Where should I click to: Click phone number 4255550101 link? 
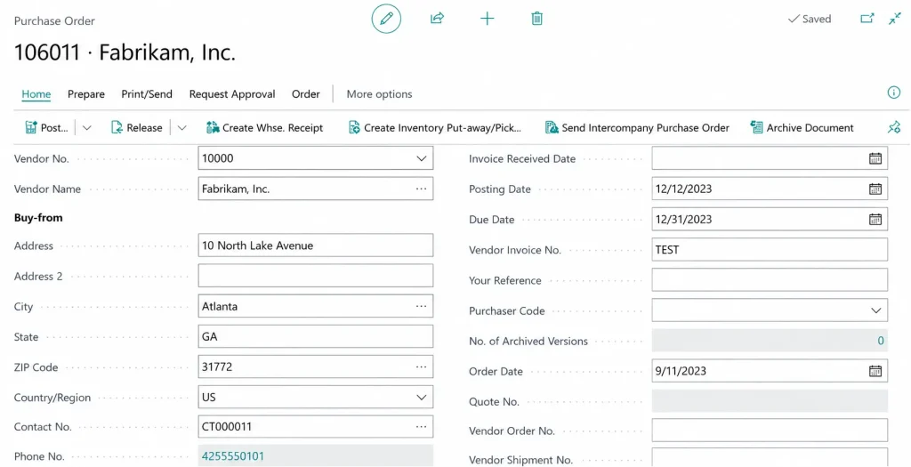point(233,456)
